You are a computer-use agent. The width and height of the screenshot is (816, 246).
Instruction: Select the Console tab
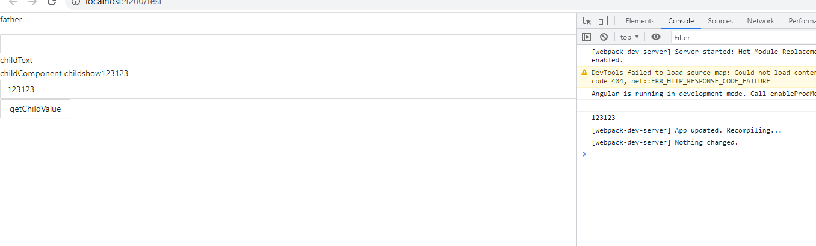click(x=681, y=21)
